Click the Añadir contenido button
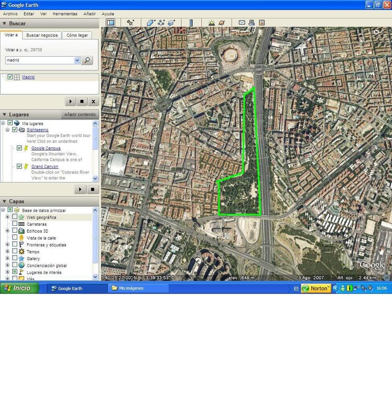The height and width of the screenshot is (409, 392). pos(80,115)
